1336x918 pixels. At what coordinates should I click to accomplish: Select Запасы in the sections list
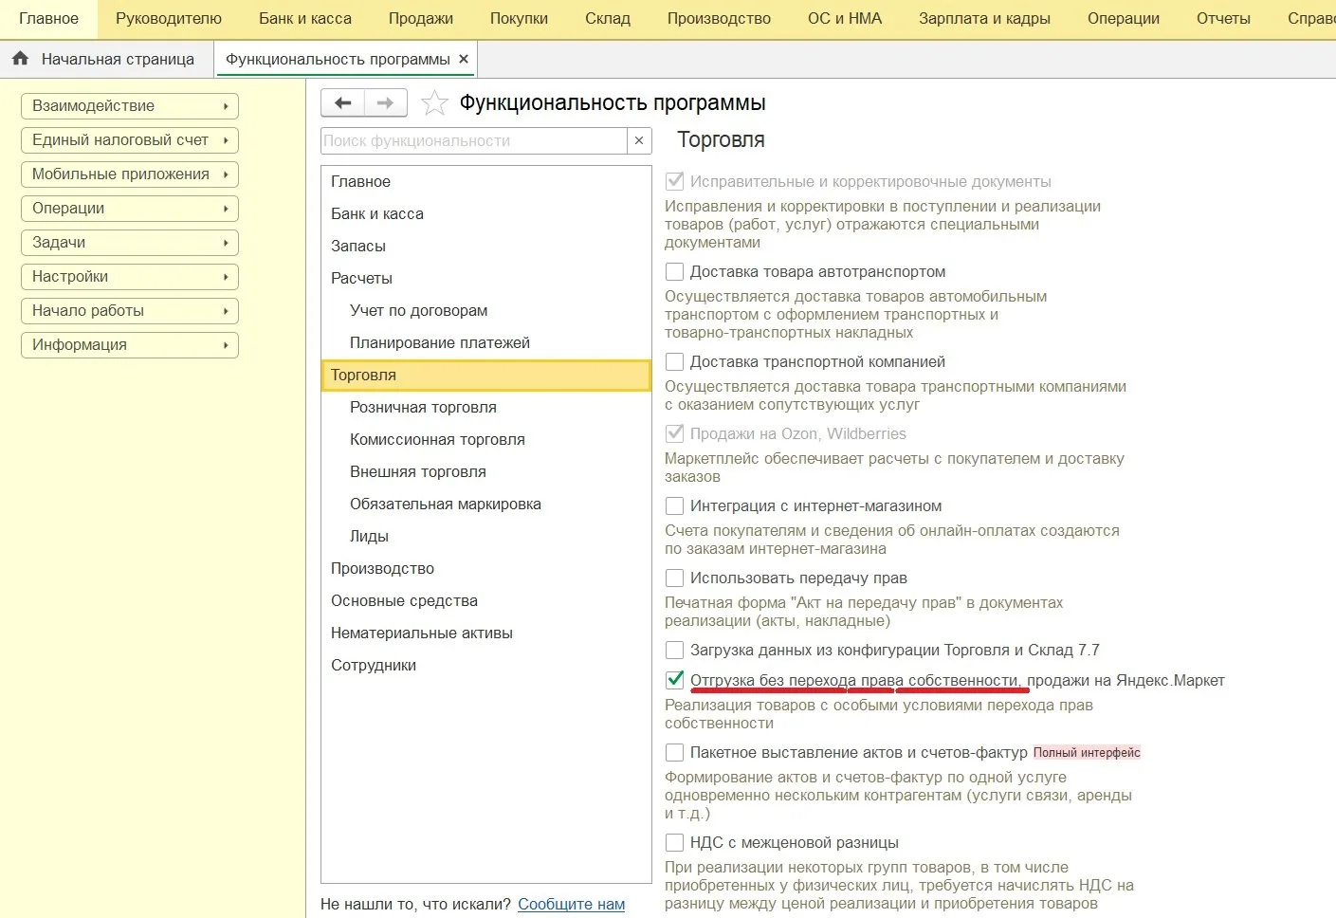click(486, 246)
